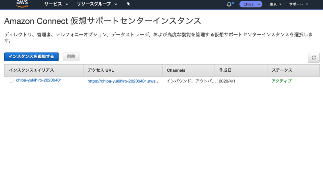This screenshot has width=323, height=172.
Task: Check the chiba-yukihiro-20200401 row checkbox
Action: click(11, 80)
